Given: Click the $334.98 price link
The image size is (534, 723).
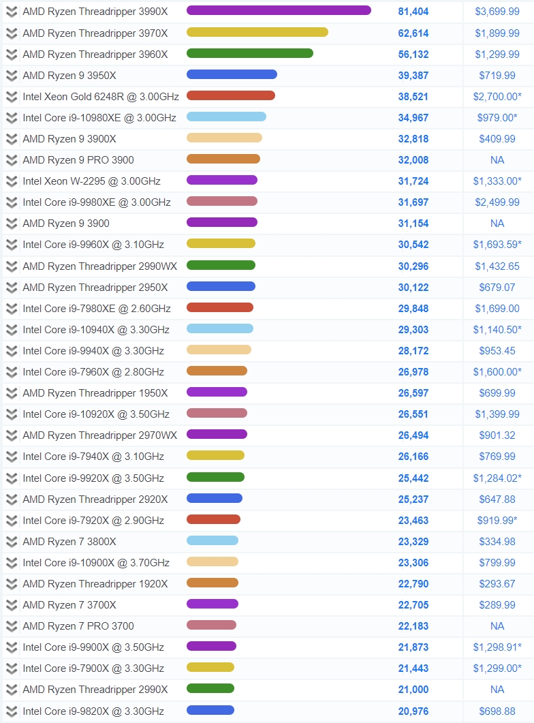Looking at the screenshot, I should 497,541.
